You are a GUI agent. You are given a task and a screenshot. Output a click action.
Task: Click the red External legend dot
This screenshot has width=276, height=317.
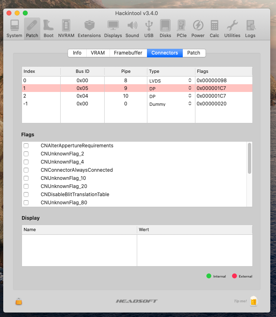[x=234, y=276]
